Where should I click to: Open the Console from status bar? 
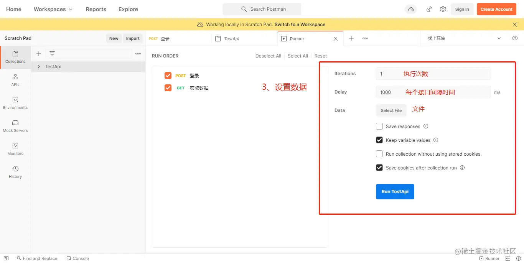(77, 258)
